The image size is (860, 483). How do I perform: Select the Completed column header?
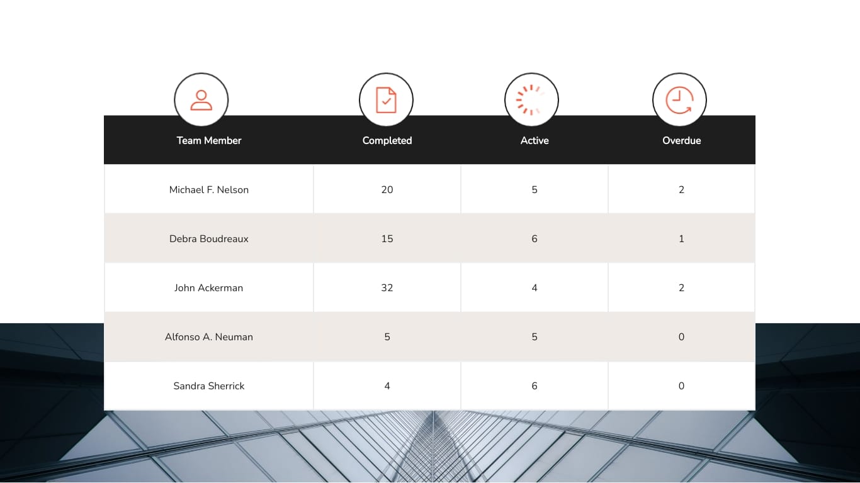click(387, 140)
